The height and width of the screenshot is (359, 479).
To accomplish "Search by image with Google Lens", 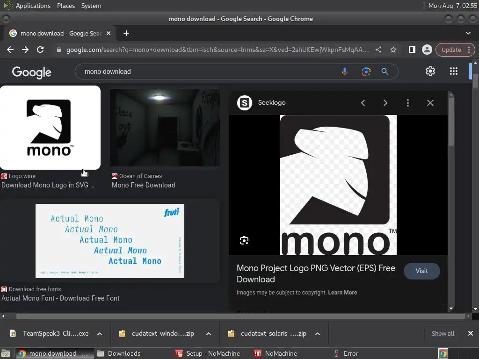I will [366, 72].
